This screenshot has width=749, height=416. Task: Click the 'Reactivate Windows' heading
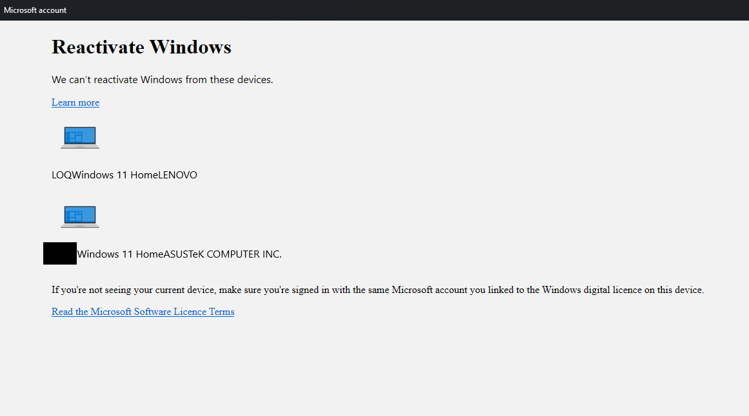[141, 47]
